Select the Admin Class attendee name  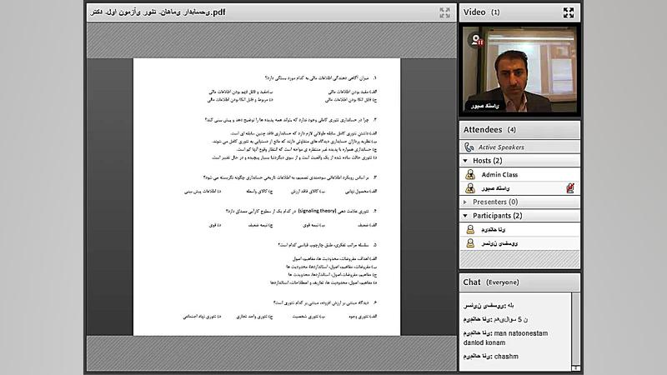coord(499,174)
